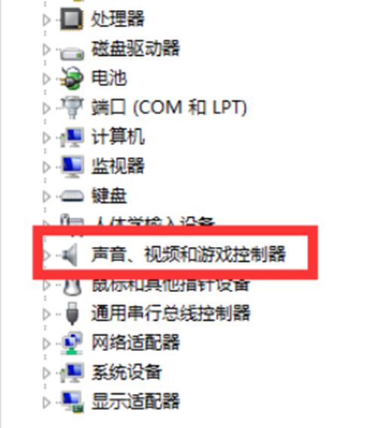Select 声音、视频和游戏控制器 entry
Viewport: 377px width, 428px height.
tap(188, 254)
